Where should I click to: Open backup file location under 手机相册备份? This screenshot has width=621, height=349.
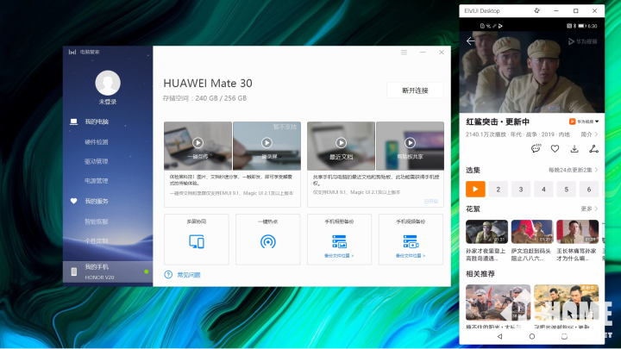(x=339, y=256)
